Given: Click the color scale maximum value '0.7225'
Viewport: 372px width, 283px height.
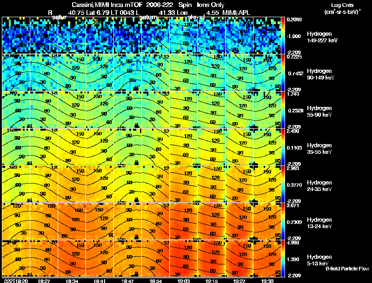Looking at the screenshot, I should (x=294, y=57).
